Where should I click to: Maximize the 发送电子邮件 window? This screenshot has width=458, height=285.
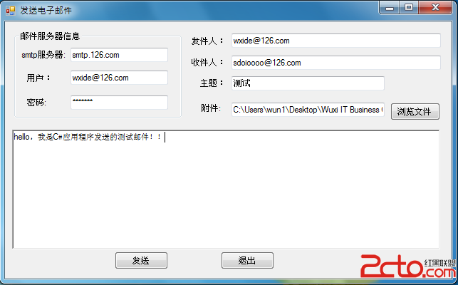coord(409,7)
